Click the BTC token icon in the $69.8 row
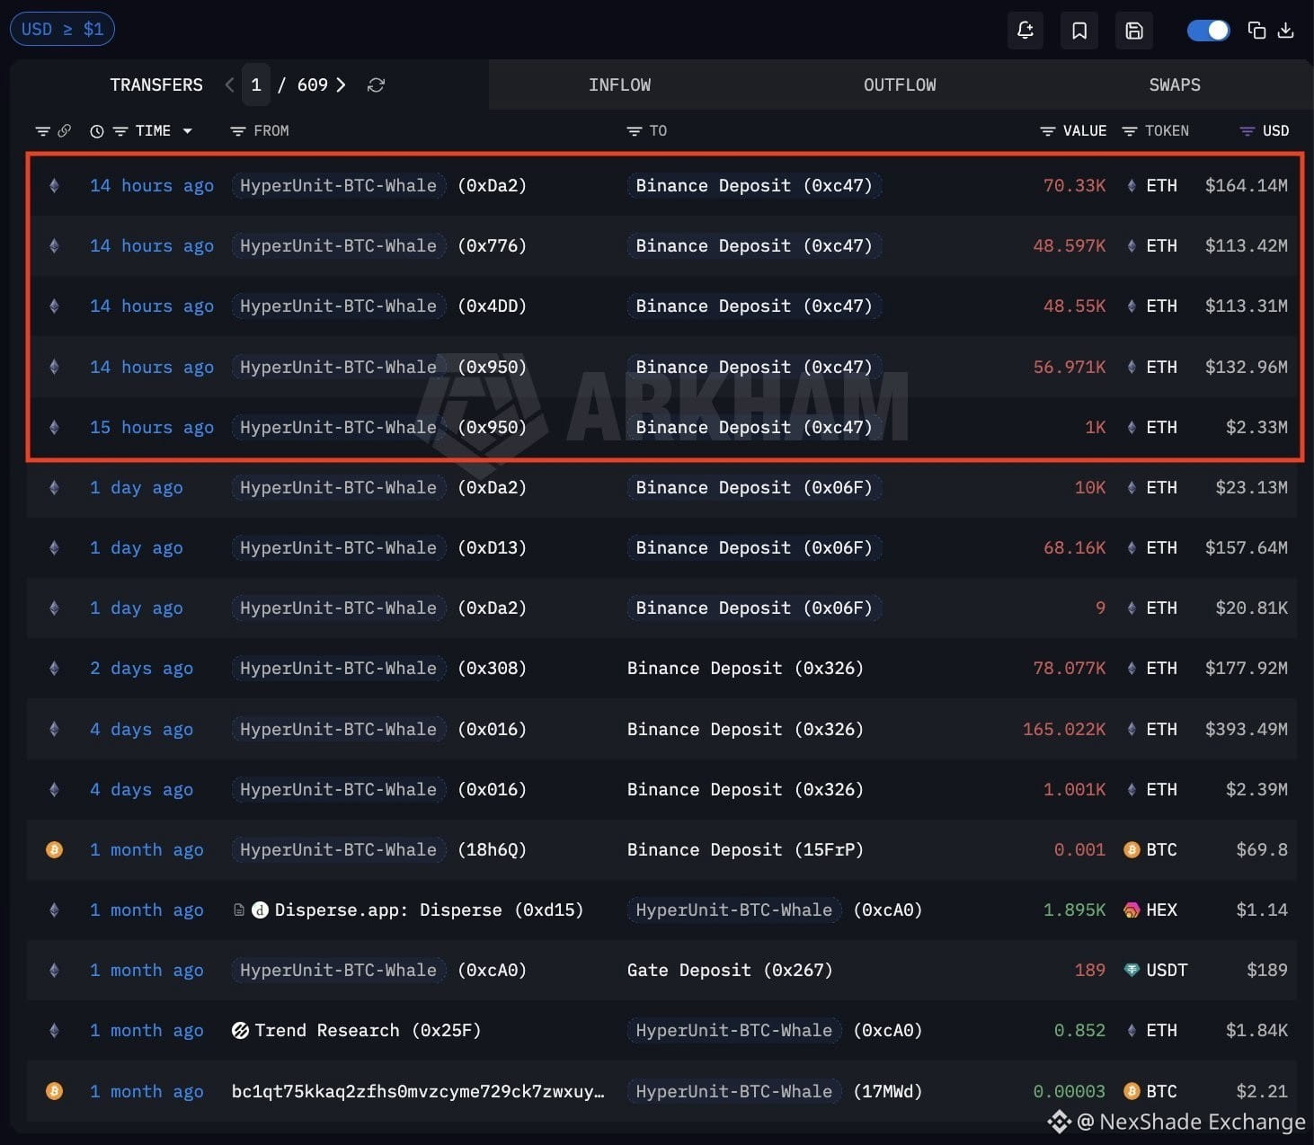 point(1132,849)
